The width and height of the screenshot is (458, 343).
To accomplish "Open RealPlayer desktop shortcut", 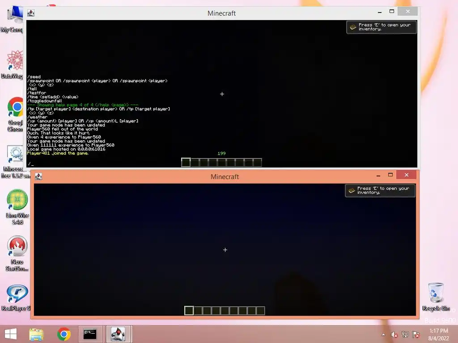I will tap(16, 297).
